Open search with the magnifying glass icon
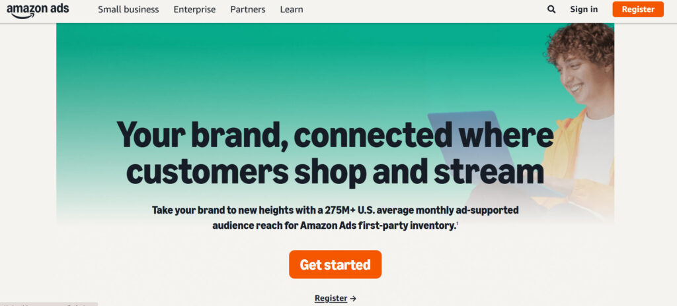The image size is (677, 306). 551,9
